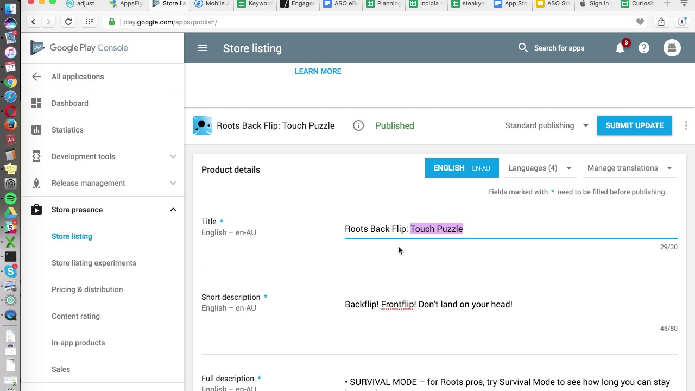Click the SUBMIT UPDATE button
This screenshot has width=695, height=391.
[x=634, y=125]
